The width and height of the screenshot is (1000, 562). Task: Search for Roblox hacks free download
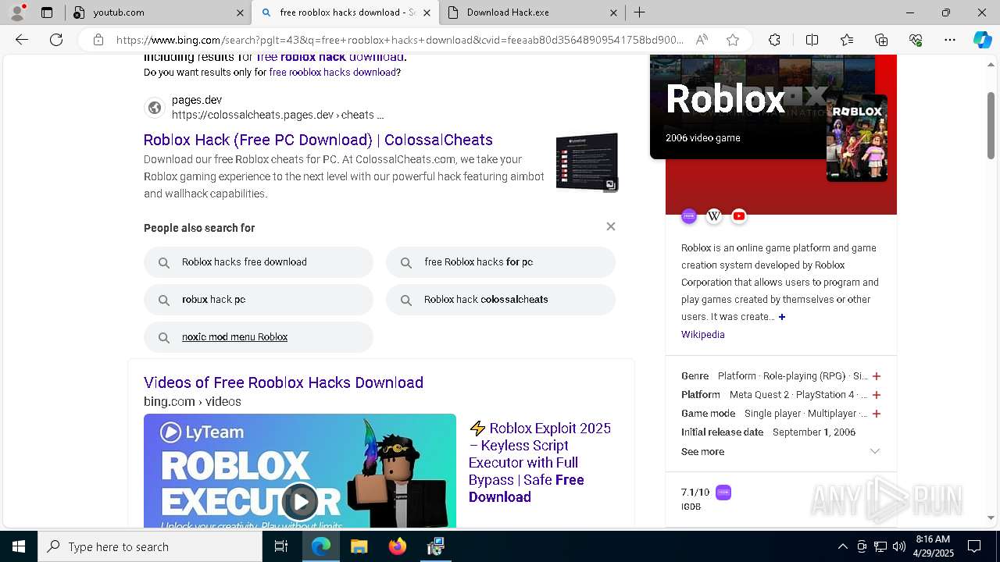pos(259,262)
